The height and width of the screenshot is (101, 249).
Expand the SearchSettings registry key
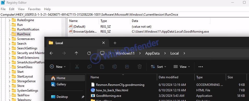pos(10,48)
